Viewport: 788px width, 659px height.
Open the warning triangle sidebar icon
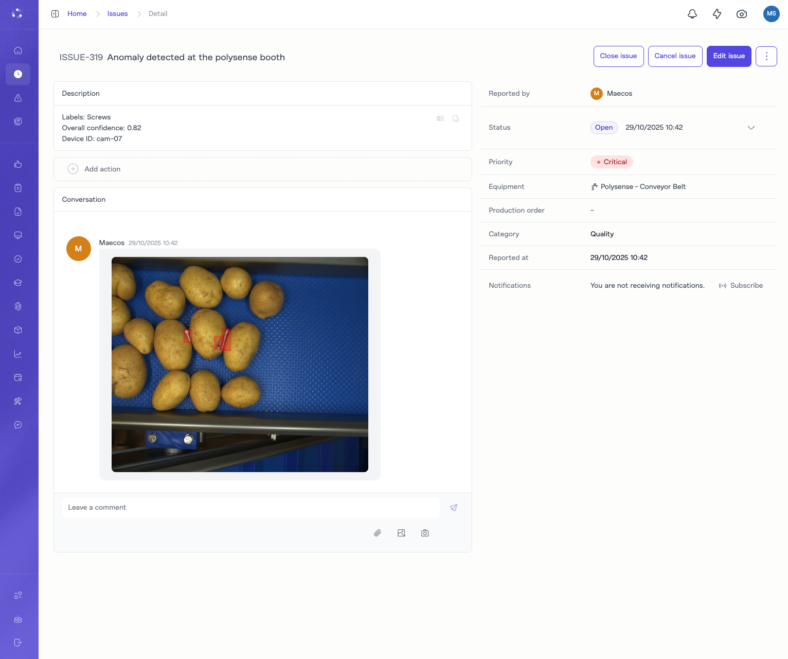click(18, 98)
